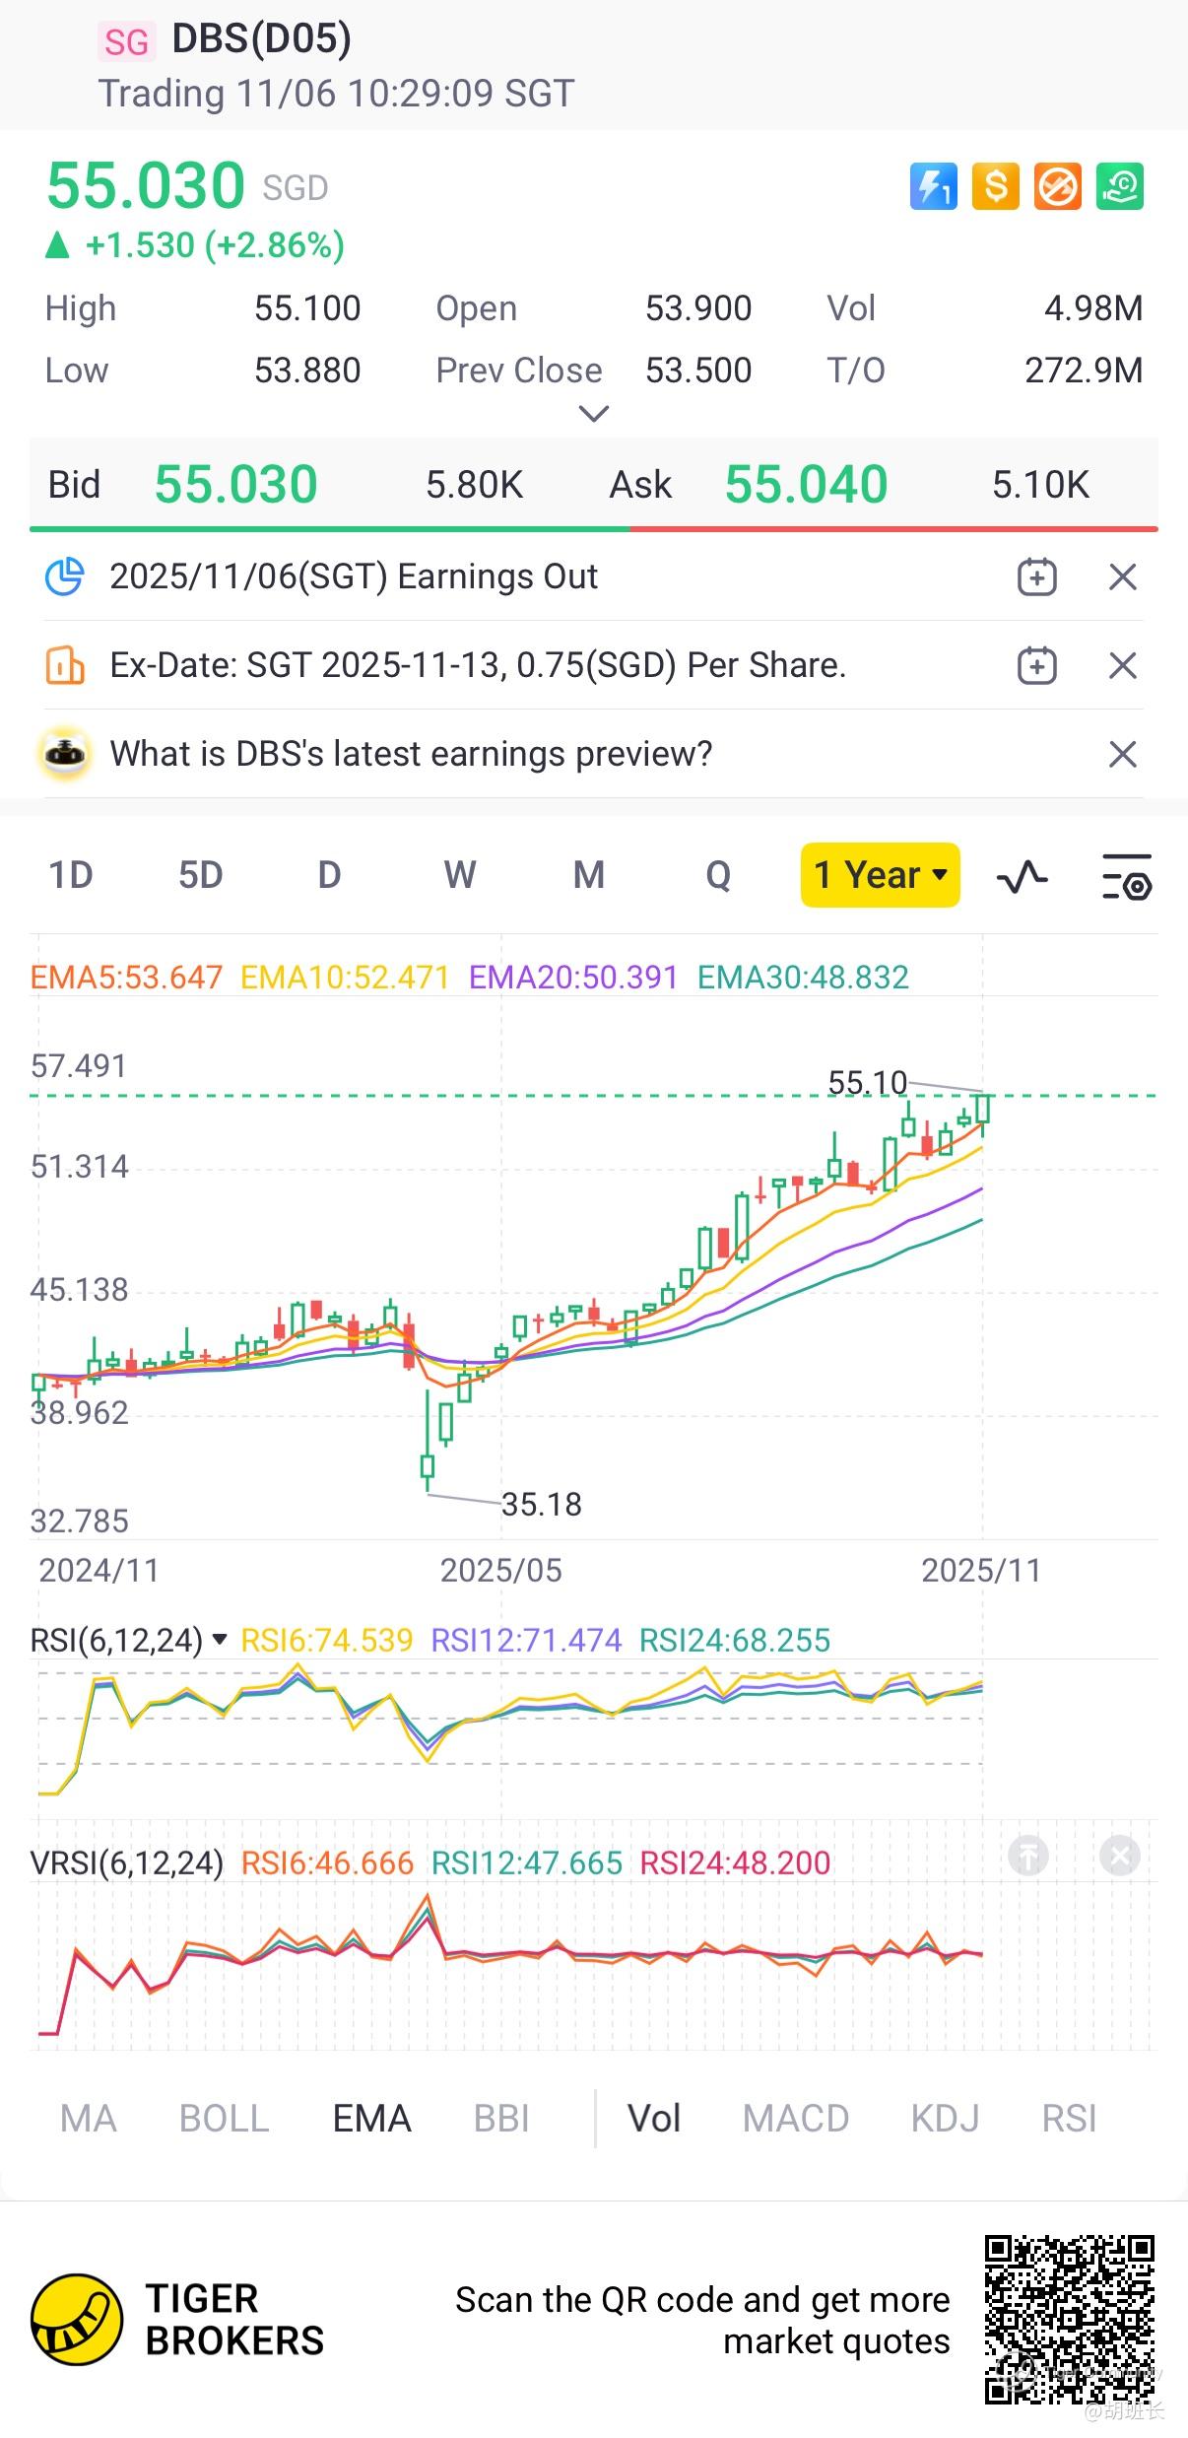
Task: Tap the RSI6:74.539 value label
Action: click(x=327, y=1640)
